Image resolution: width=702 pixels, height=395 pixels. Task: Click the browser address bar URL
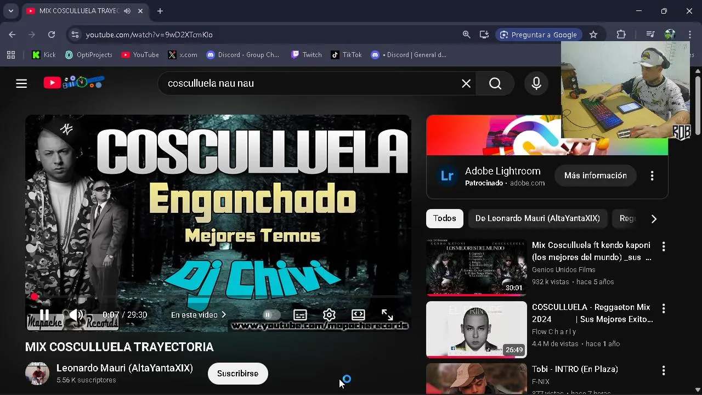coord(149,35)
